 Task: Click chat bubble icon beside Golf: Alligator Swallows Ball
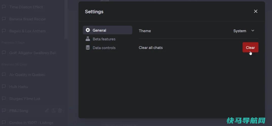(x=4, y=53)
